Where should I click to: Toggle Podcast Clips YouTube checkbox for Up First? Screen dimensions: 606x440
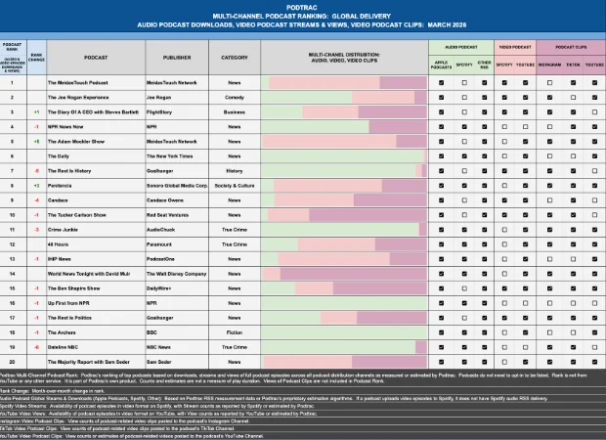point(595,303)
